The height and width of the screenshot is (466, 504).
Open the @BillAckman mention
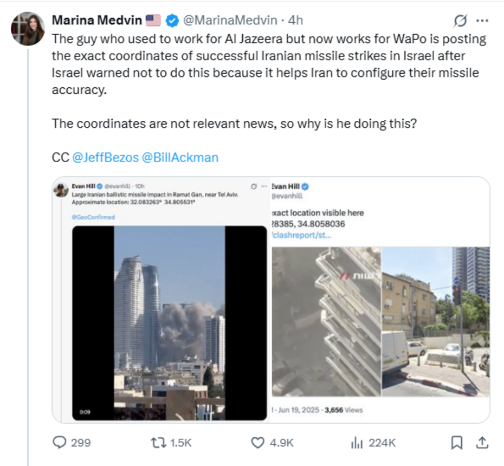pyautogui.click(x=180, y=158)
